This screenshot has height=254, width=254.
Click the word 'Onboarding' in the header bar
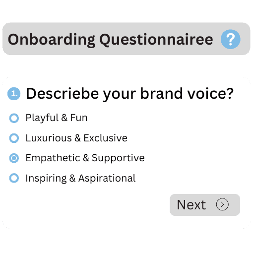(x=52, y=40)
